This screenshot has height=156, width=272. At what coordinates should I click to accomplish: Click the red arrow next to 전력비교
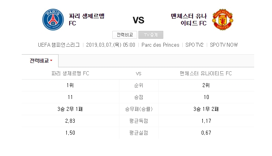point(51,61)
